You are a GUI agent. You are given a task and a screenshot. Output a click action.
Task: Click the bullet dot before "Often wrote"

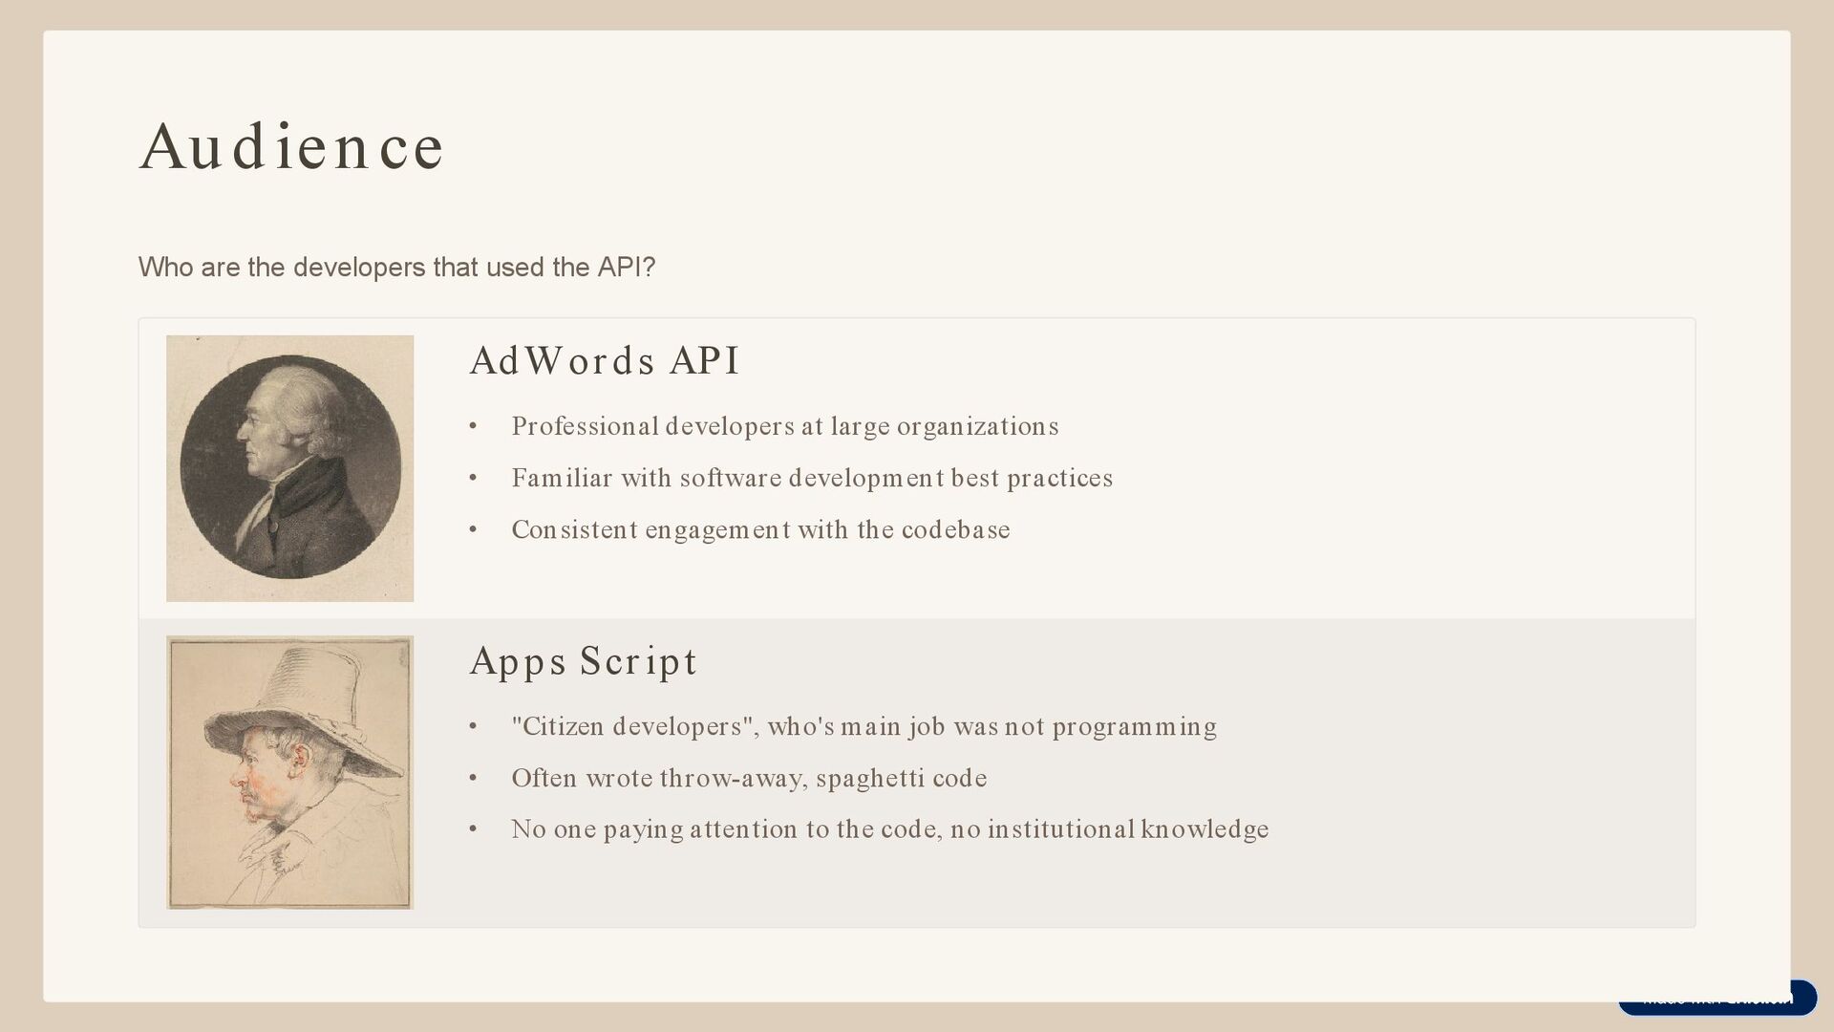pos(473,779)
